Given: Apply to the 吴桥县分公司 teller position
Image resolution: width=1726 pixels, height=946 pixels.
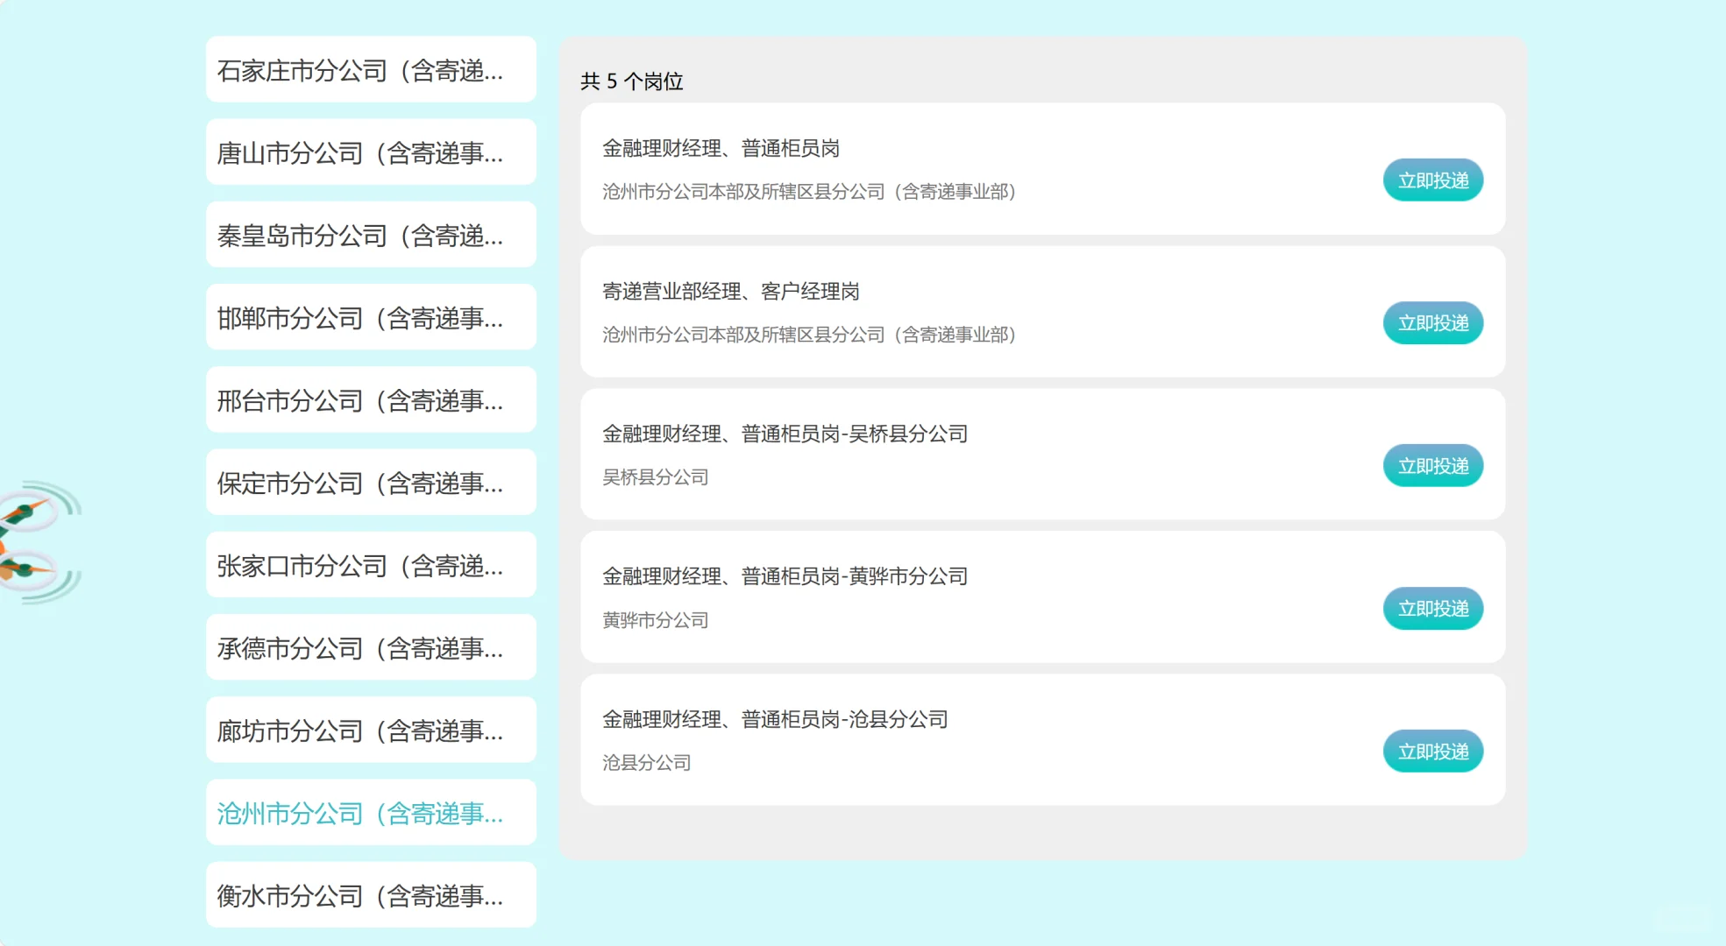Looking at the screenshot, I should [1432, 465].
